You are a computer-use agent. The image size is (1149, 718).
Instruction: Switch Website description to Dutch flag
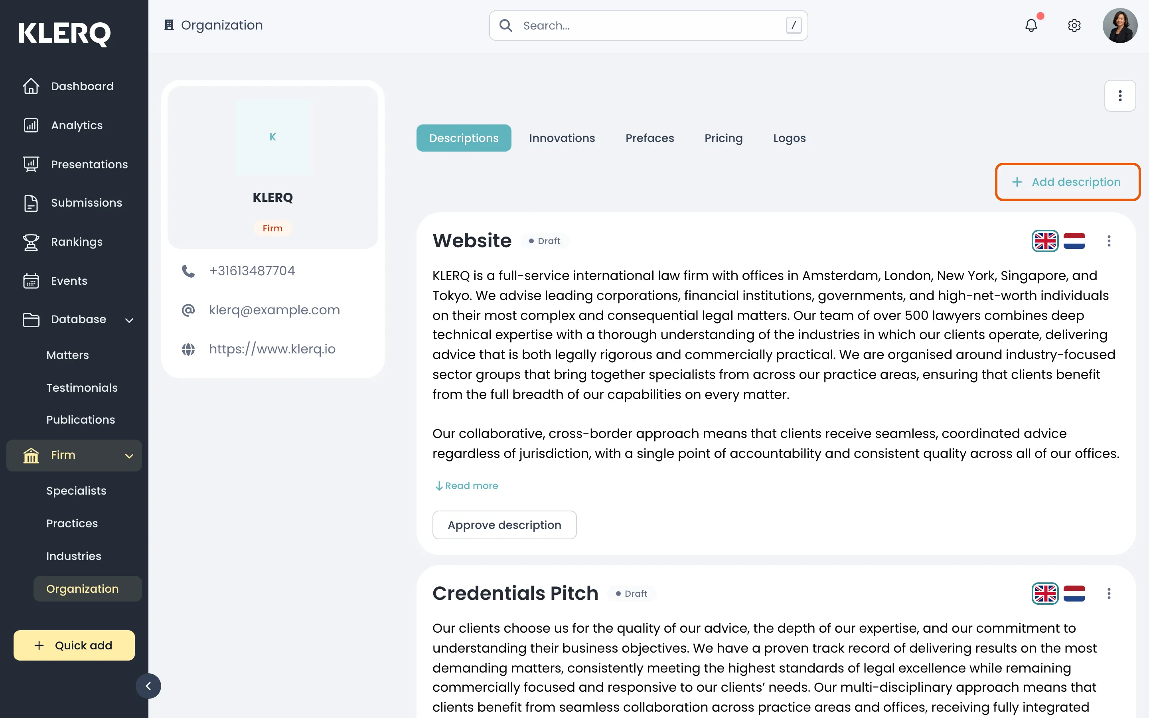[x=1074, y=241]
